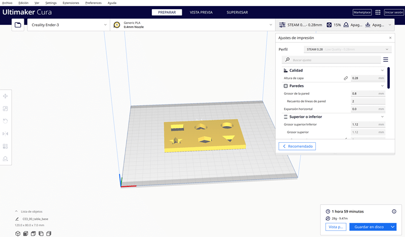Image resolution: width=405 pixels, height=237 pixels.
Task: Close the Ajustes de impresión panel
Action: (390, 38)
